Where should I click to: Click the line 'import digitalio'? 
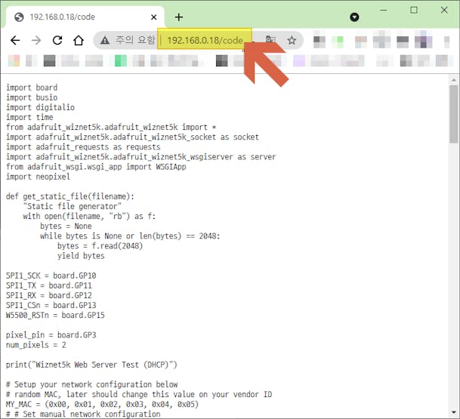(40, 108)
